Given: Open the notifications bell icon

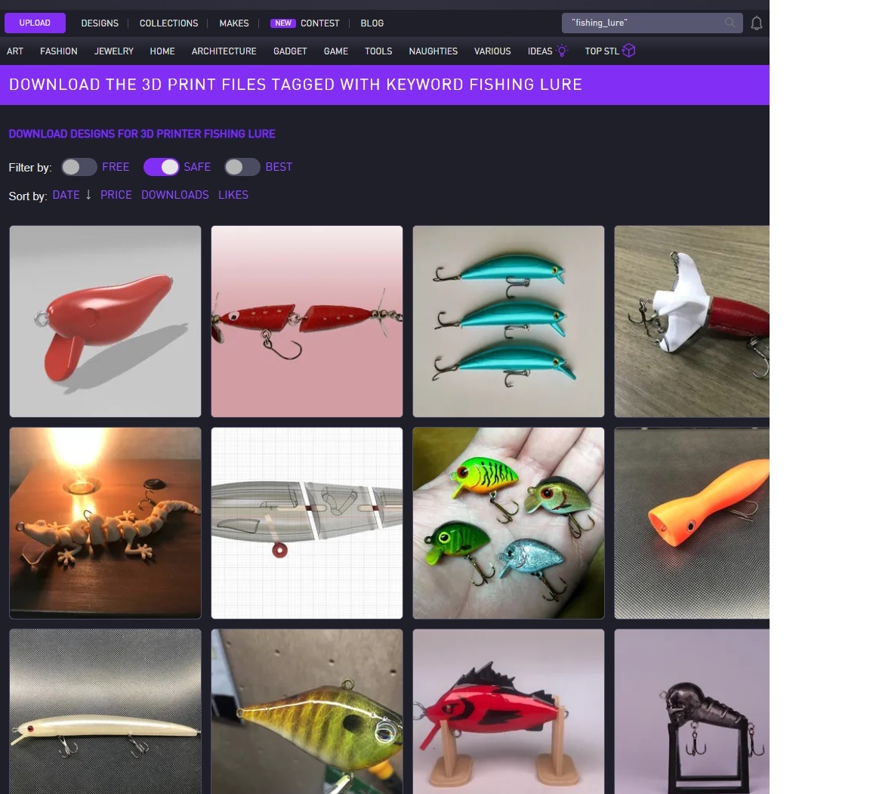Looking at the screenshot, I should click(757, 23).
